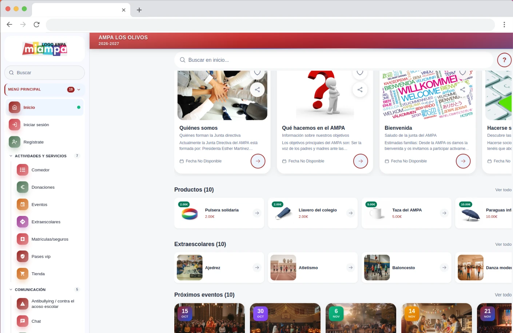The height and width of the screenshot is (333, 513).
Task: Collapse the Actividades y Servicios section
Action: [11, 156]
